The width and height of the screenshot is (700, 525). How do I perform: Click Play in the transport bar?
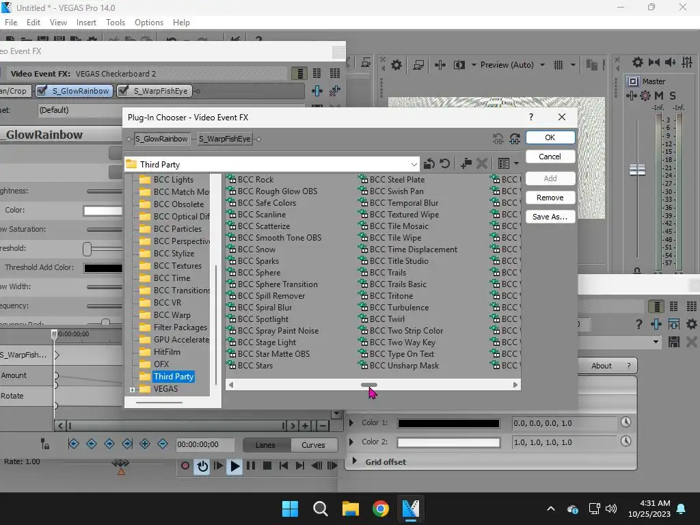click(234, 466)
